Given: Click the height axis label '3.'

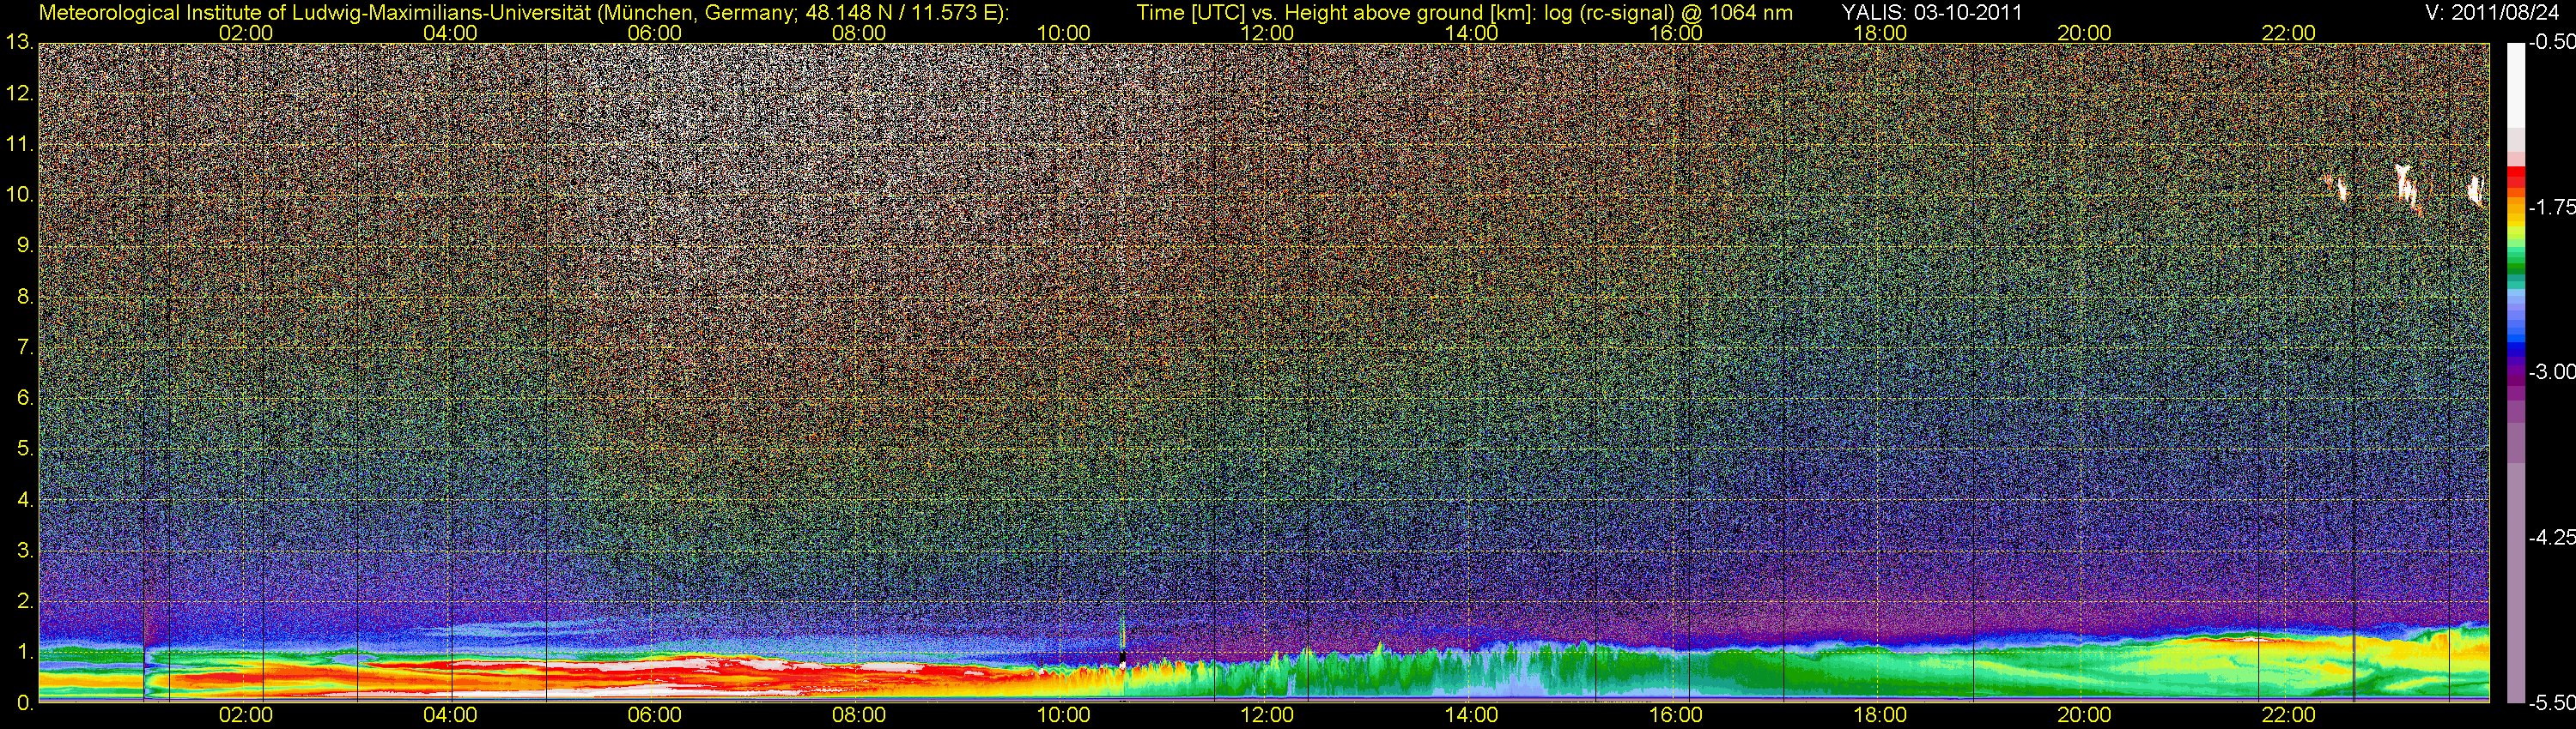Looking at the screenshot, I should (x=24, y=551).
